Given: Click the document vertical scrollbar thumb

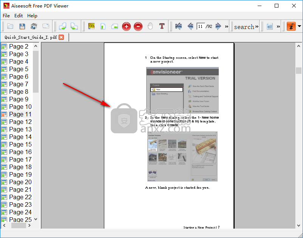Looking at the screenshot, I should tap(298, 70).
